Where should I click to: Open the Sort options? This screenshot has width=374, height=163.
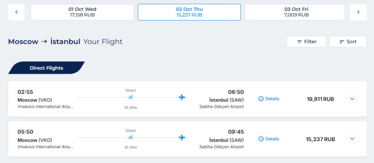[347, 42]
